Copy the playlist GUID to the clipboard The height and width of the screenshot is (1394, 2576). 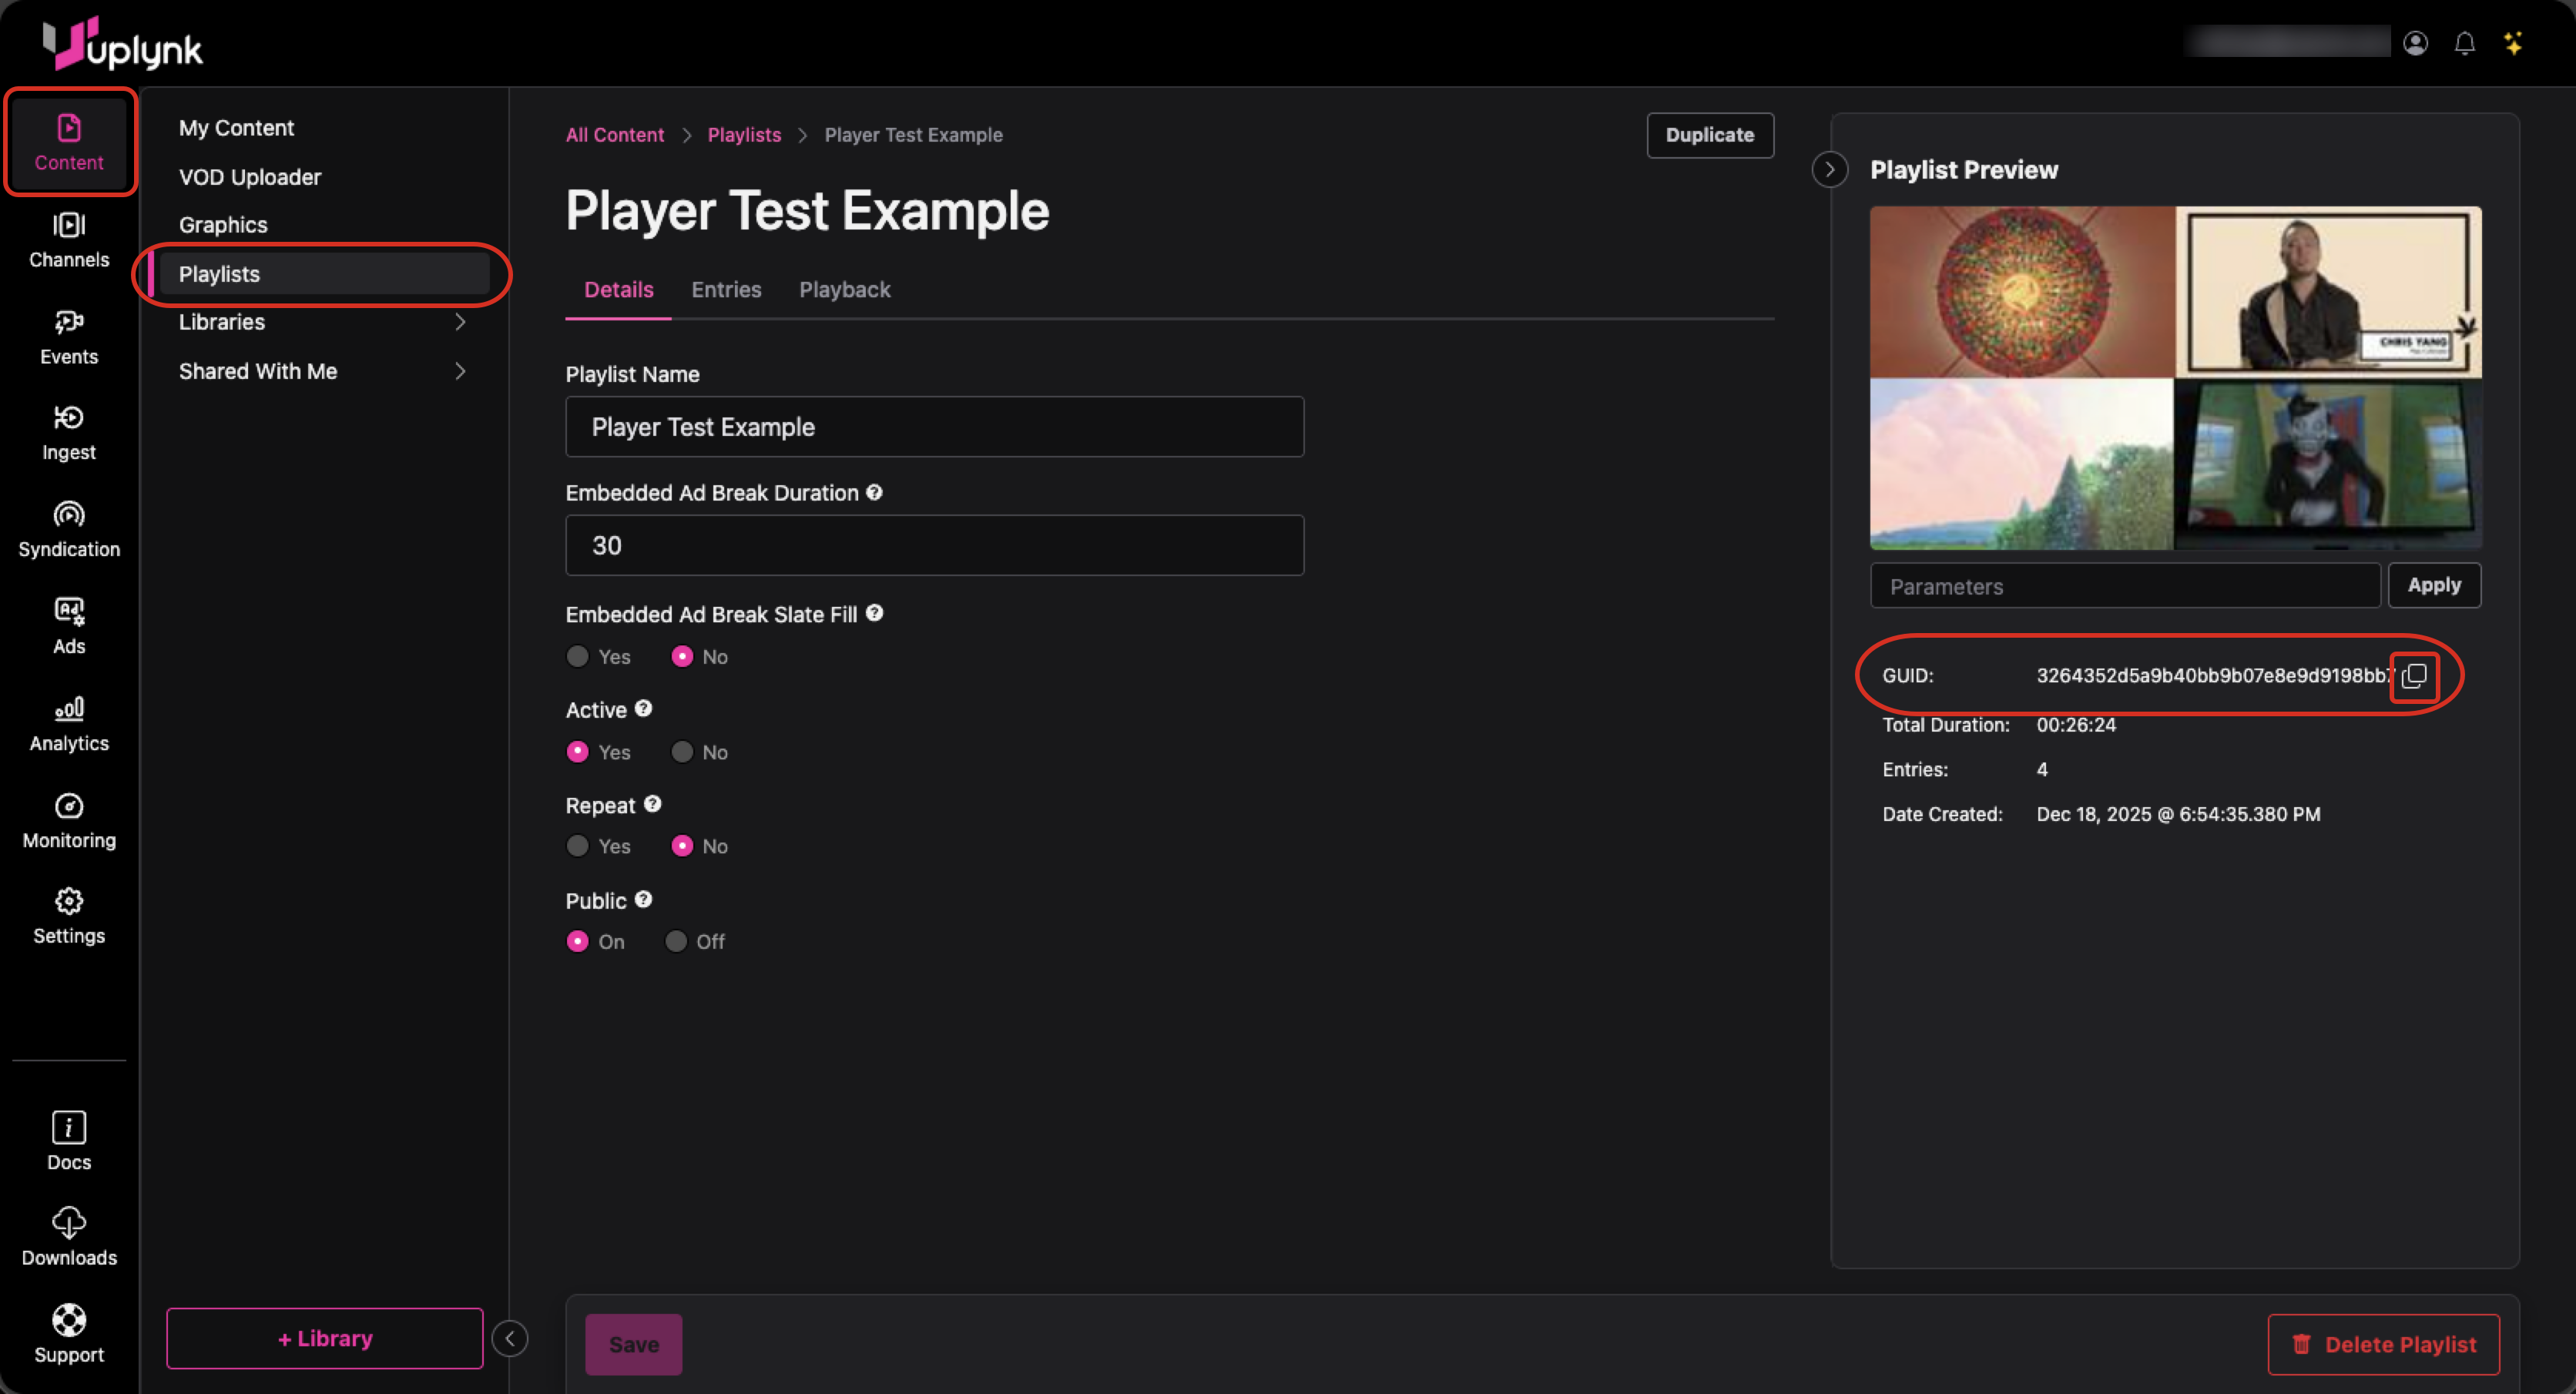point(2413,676)
